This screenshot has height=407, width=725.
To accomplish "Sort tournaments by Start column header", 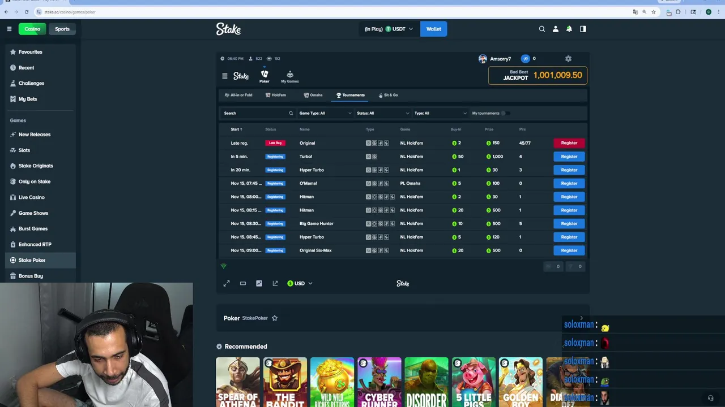I will (x=236, y=129).
